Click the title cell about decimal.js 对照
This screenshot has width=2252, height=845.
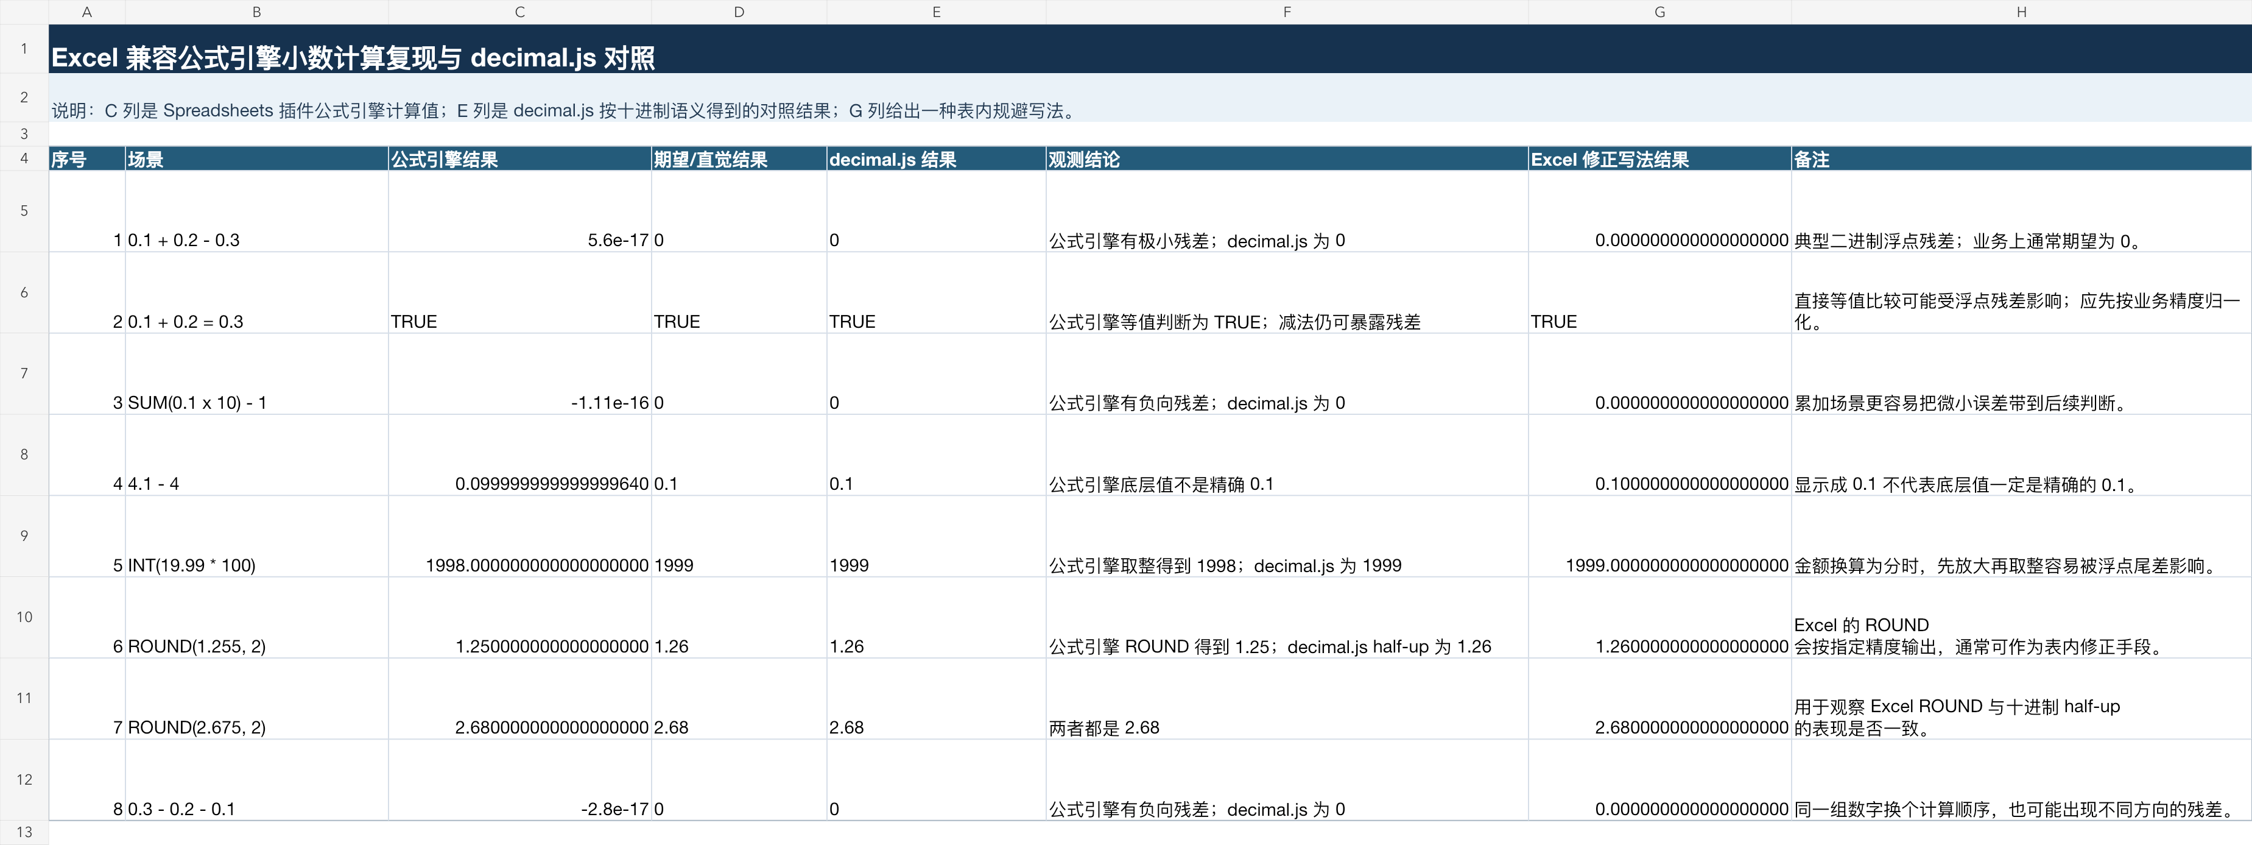tap(1150, 49)
